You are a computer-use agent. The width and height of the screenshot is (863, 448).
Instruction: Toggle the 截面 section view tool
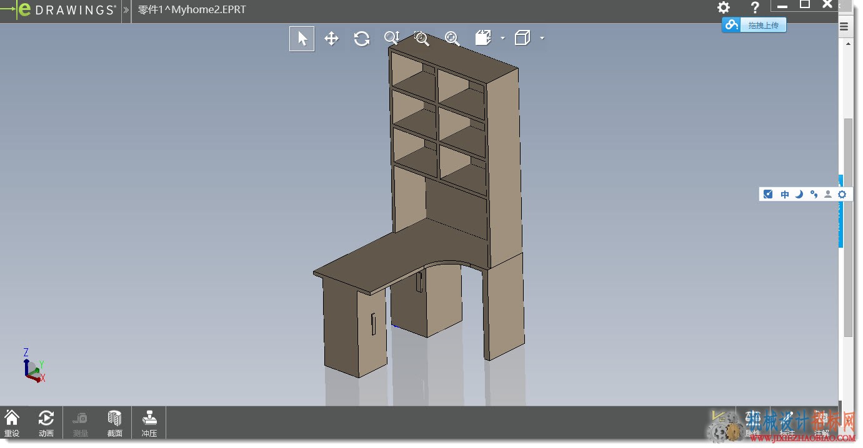click(114, 423)
